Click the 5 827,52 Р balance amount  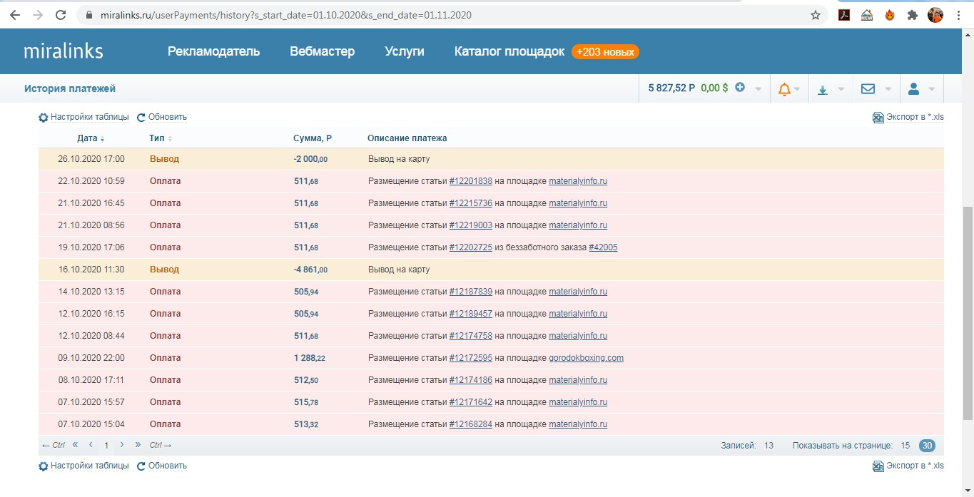click(671, 88)
